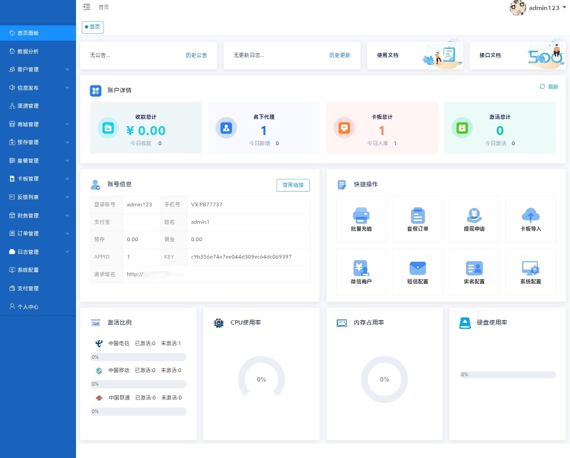Expand 财务管理 sidebar submenu arrow
The height and width of the screenshot is (458, 570).
pyautogui.click(x=67, y=215)
